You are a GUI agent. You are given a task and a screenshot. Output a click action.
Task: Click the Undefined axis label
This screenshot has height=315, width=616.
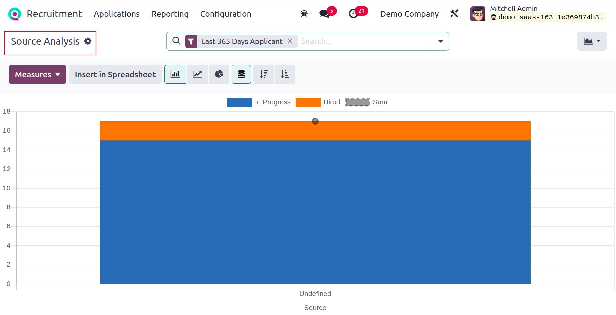[315, 294]
